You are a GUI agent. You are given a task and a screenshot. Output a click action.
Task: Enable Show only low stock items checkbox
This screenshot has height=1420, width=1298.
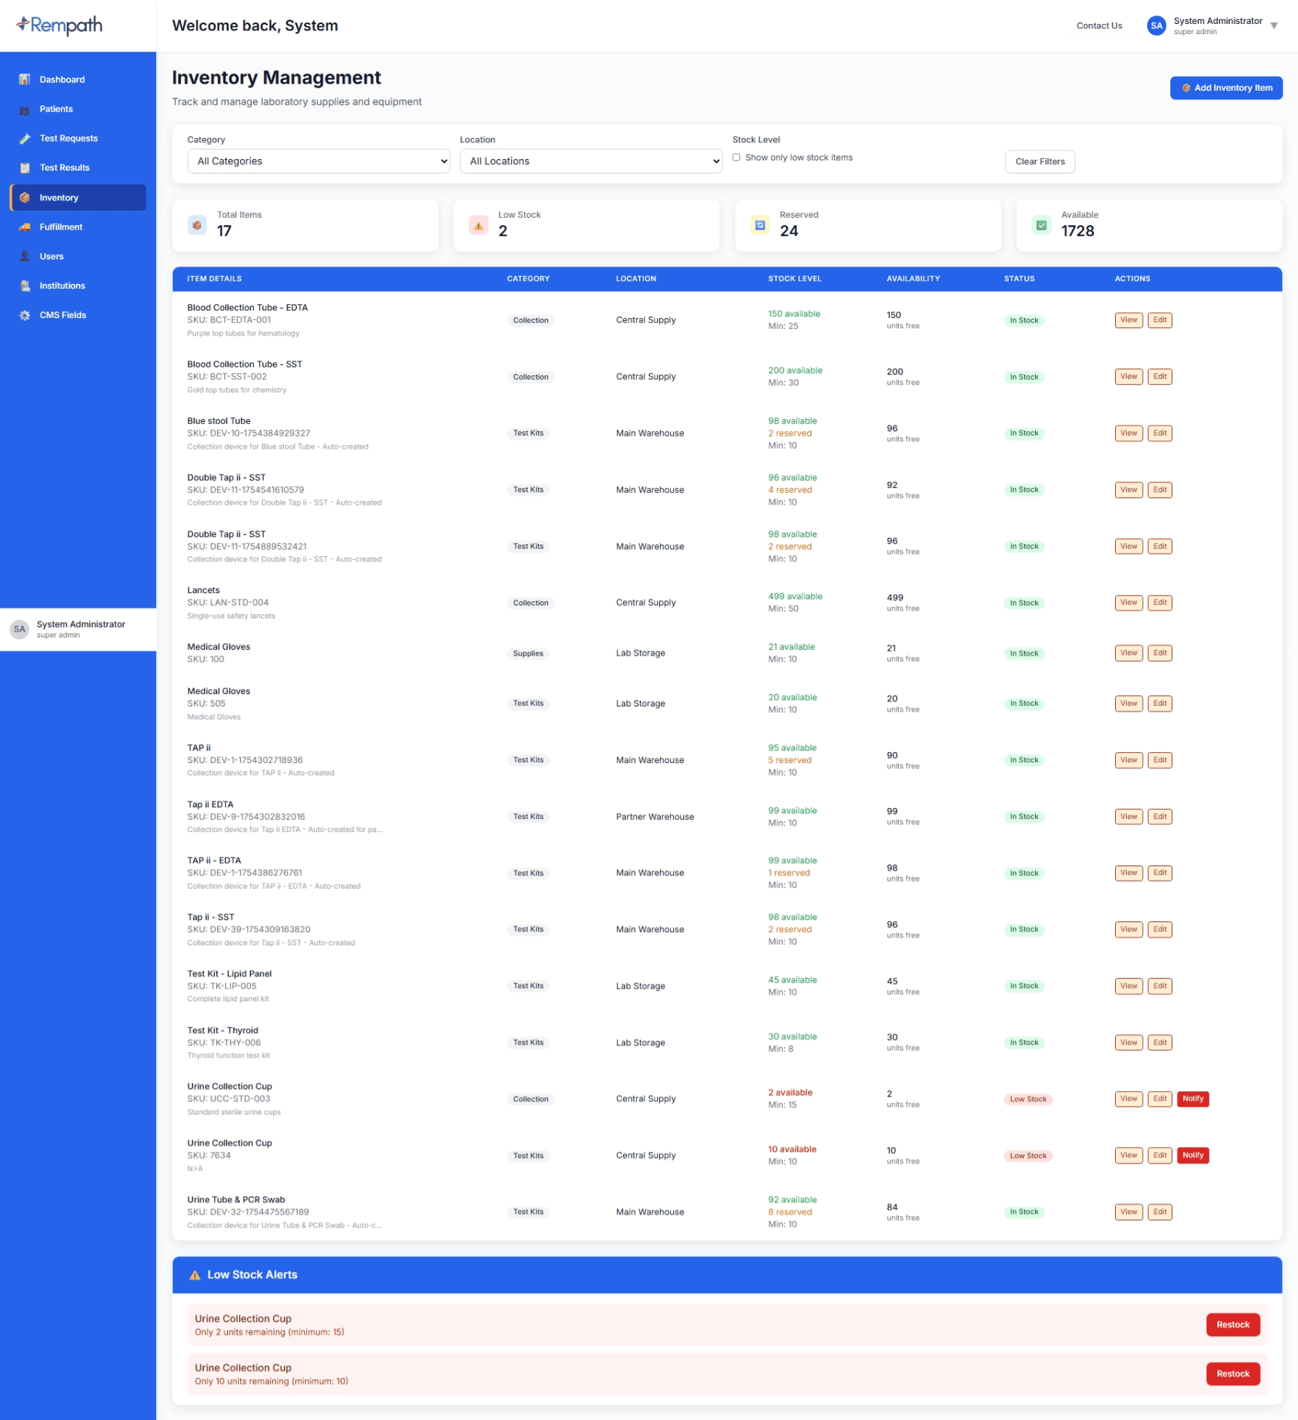click(x=736, y=158)
